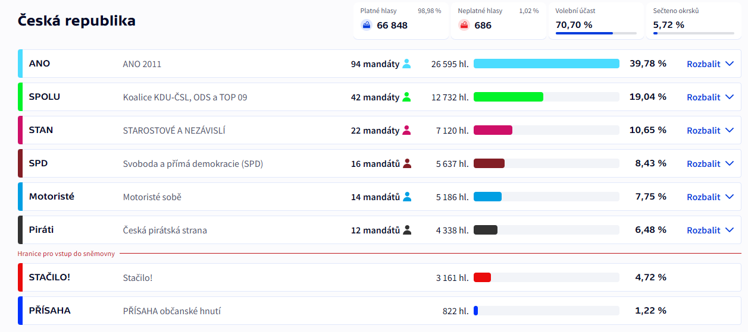Image resolution: width=748 pixels, height=332 pixels.
Task: Click the green person icon for SPOLU
Action: (406, 97)
